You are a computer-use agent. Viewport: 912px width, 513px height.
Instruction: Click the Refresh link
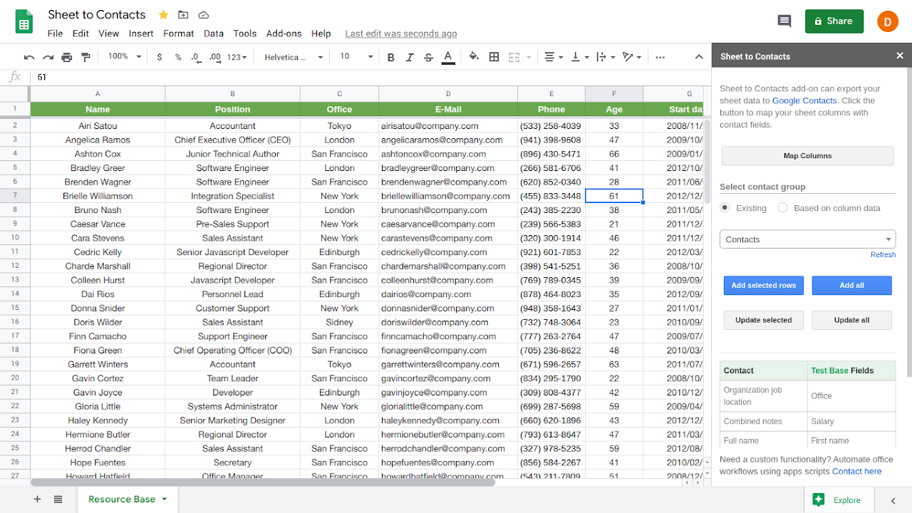coord(883,254)
